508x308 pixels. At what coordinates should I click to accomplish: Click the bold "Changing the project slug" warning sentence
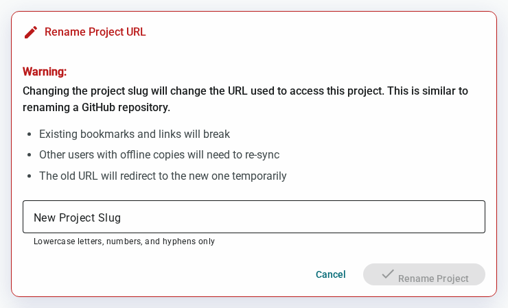245,91
